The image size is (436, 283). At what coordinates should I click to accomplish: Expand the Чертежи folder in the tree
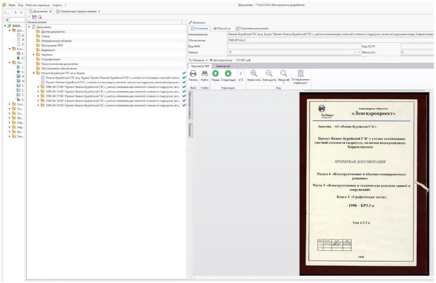34,55
